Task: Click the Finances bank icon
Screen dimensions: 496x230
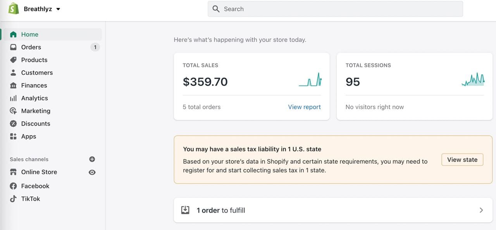Action: point(13,85)
